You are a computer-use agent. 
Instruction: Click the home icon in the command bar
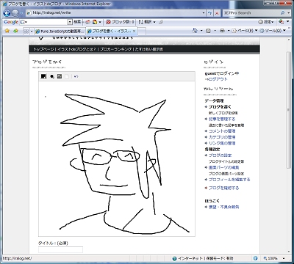(195, 31)
